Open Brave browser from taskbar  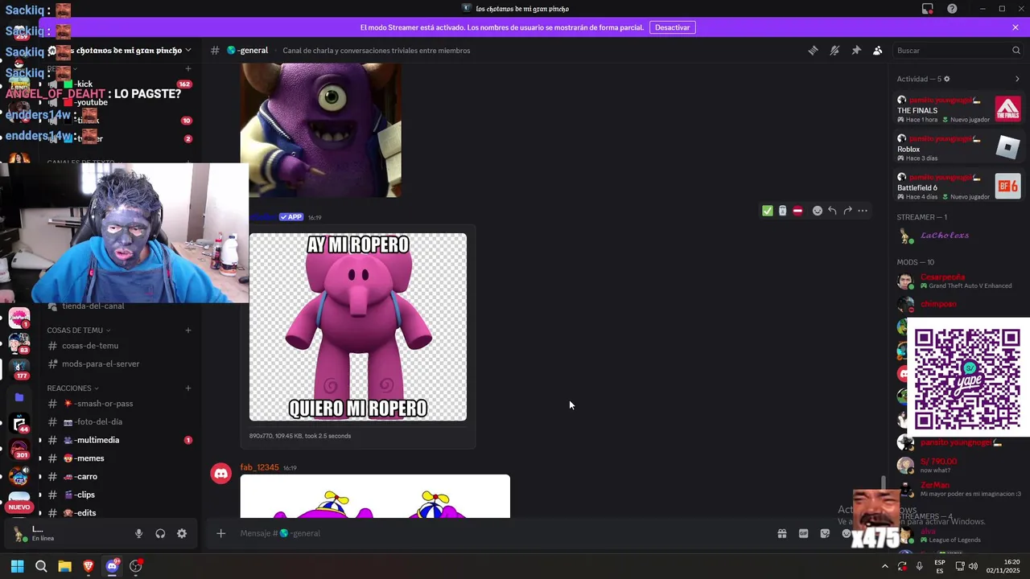pos(89,566)
